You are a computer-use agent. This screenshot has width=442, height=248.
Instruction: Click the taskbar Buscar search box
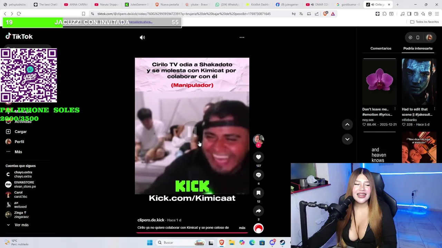pyautogui.click(x=180, y=242)
